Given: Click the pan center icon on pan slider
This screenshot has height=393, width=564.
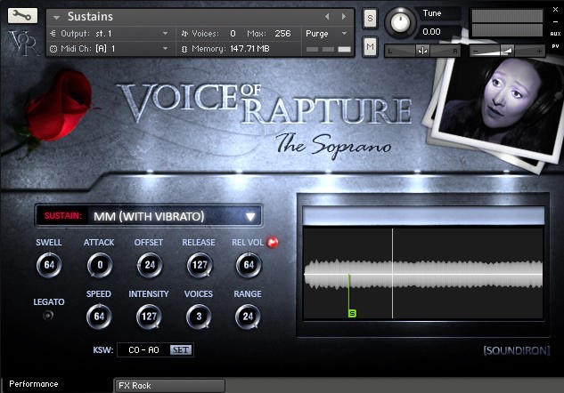Looking at the screenshot, I should [x=422, y=51].
